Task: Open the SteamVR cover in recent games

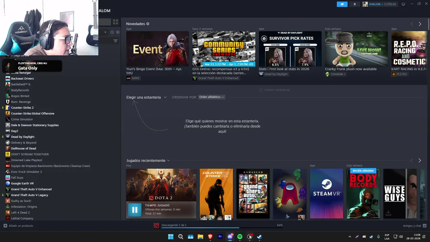Action: (327, 194)
